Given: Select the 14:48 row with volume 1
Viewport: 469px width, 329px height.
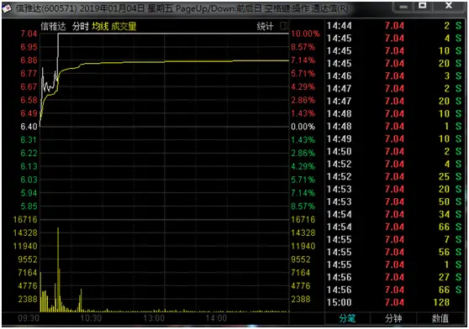Looking at the screenshot, I should click(394, 126).
